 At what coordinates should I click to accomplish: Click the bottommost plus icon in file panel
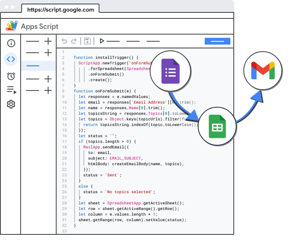click(x=48, y=90)
